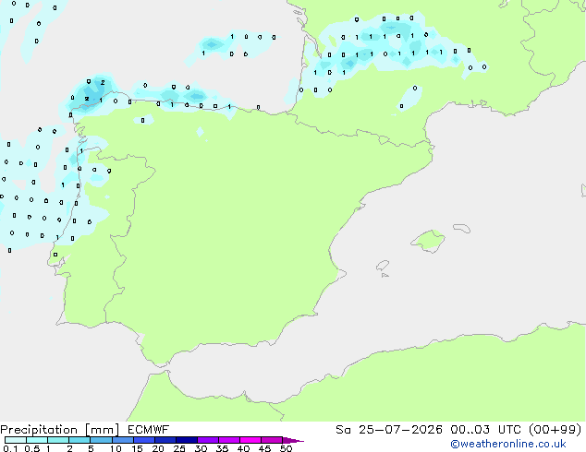586x452 pixels.
Task: Click the legend value "35"
Action: [222, 448]
